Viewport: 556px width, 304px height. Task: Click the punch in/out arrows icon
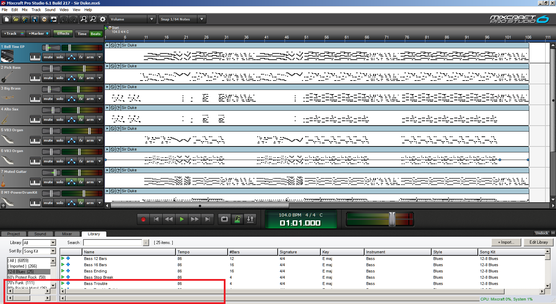[250, 219]
